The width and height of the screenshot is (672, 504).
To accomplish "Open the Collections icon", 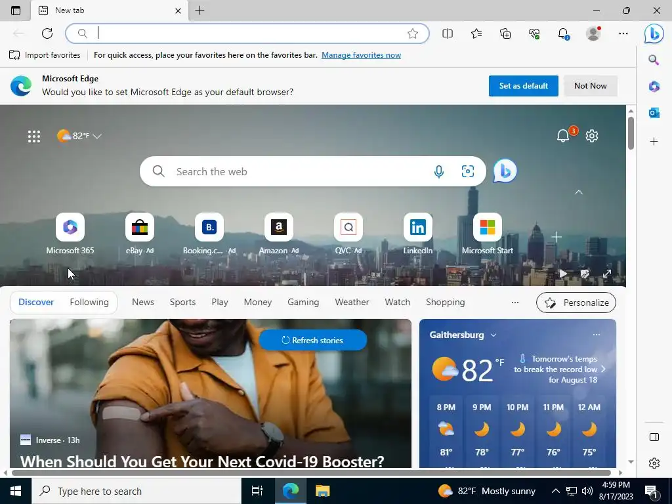I will [x=505, y=33].
